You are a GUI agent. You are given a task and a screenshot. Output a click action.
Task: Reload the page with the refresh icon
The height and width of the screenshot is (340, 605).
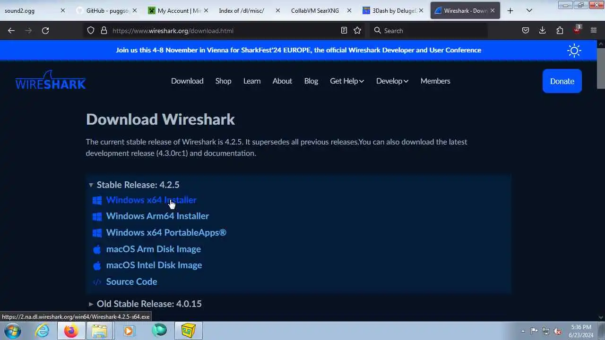pos(45,31)
